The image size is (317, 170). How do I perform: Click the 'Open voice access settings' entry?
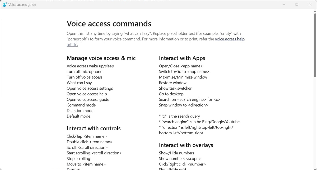[90, 88]
